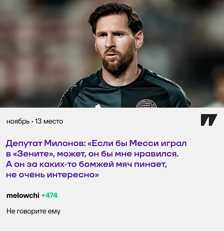Click the headline line with «бомжей мяч пинает»

pyautogui.click(x=86, y=164)
